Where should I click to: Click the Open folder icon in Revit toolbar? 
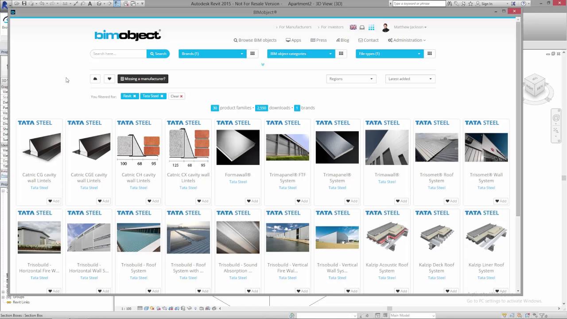pyautogui.click(x=17, y=4)
